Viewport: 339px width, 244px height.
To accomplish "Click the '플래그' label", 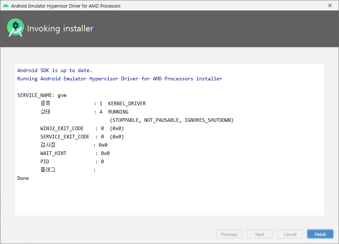I will pos(48,170).
